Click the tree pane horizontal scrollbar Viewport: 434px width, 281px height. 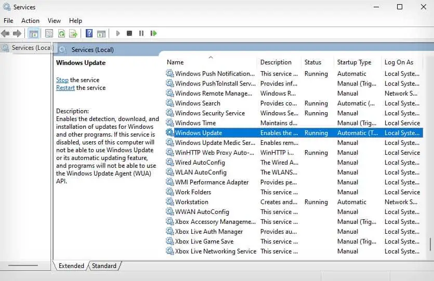(x=23, y=265)
